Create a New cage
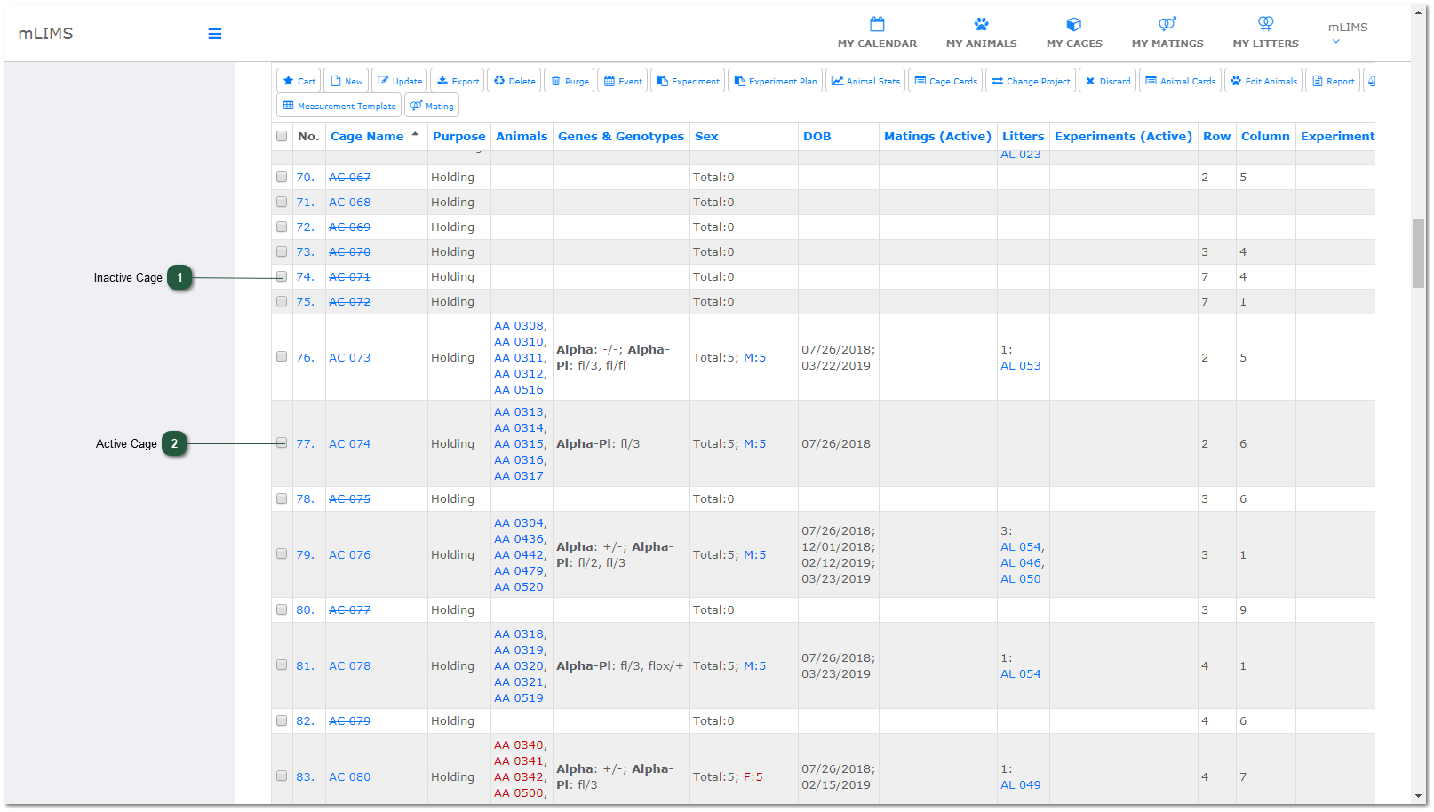 347,81
